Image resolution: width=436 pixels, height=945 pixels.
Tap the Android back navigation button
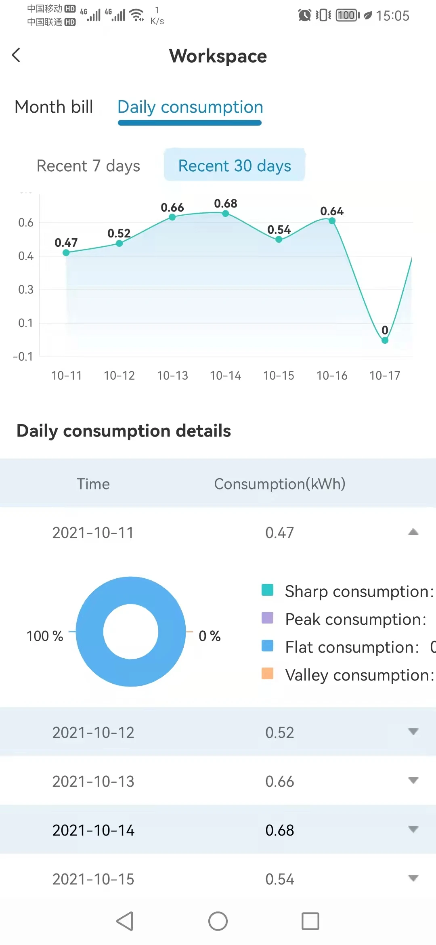125,921
